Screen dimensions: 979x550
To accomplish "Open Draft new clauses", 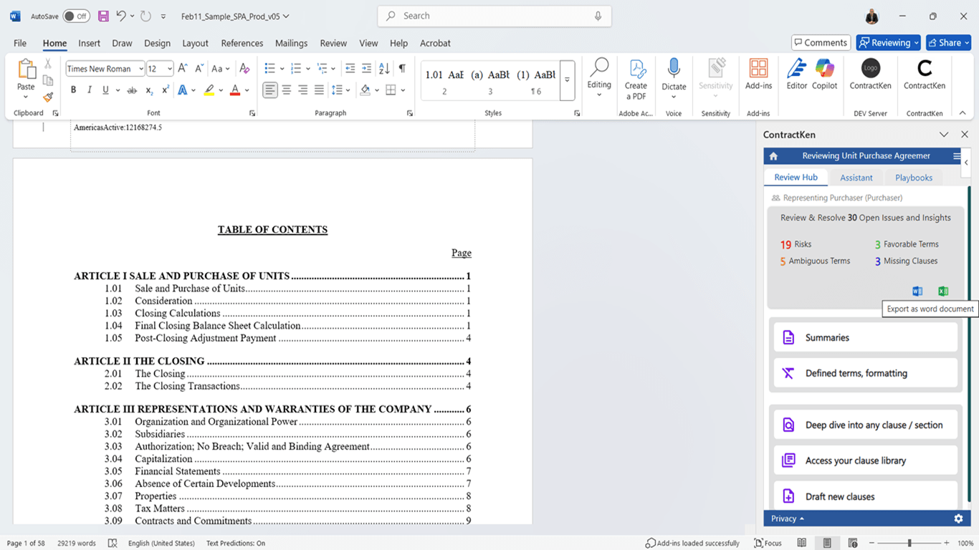I will pos(865,496).
